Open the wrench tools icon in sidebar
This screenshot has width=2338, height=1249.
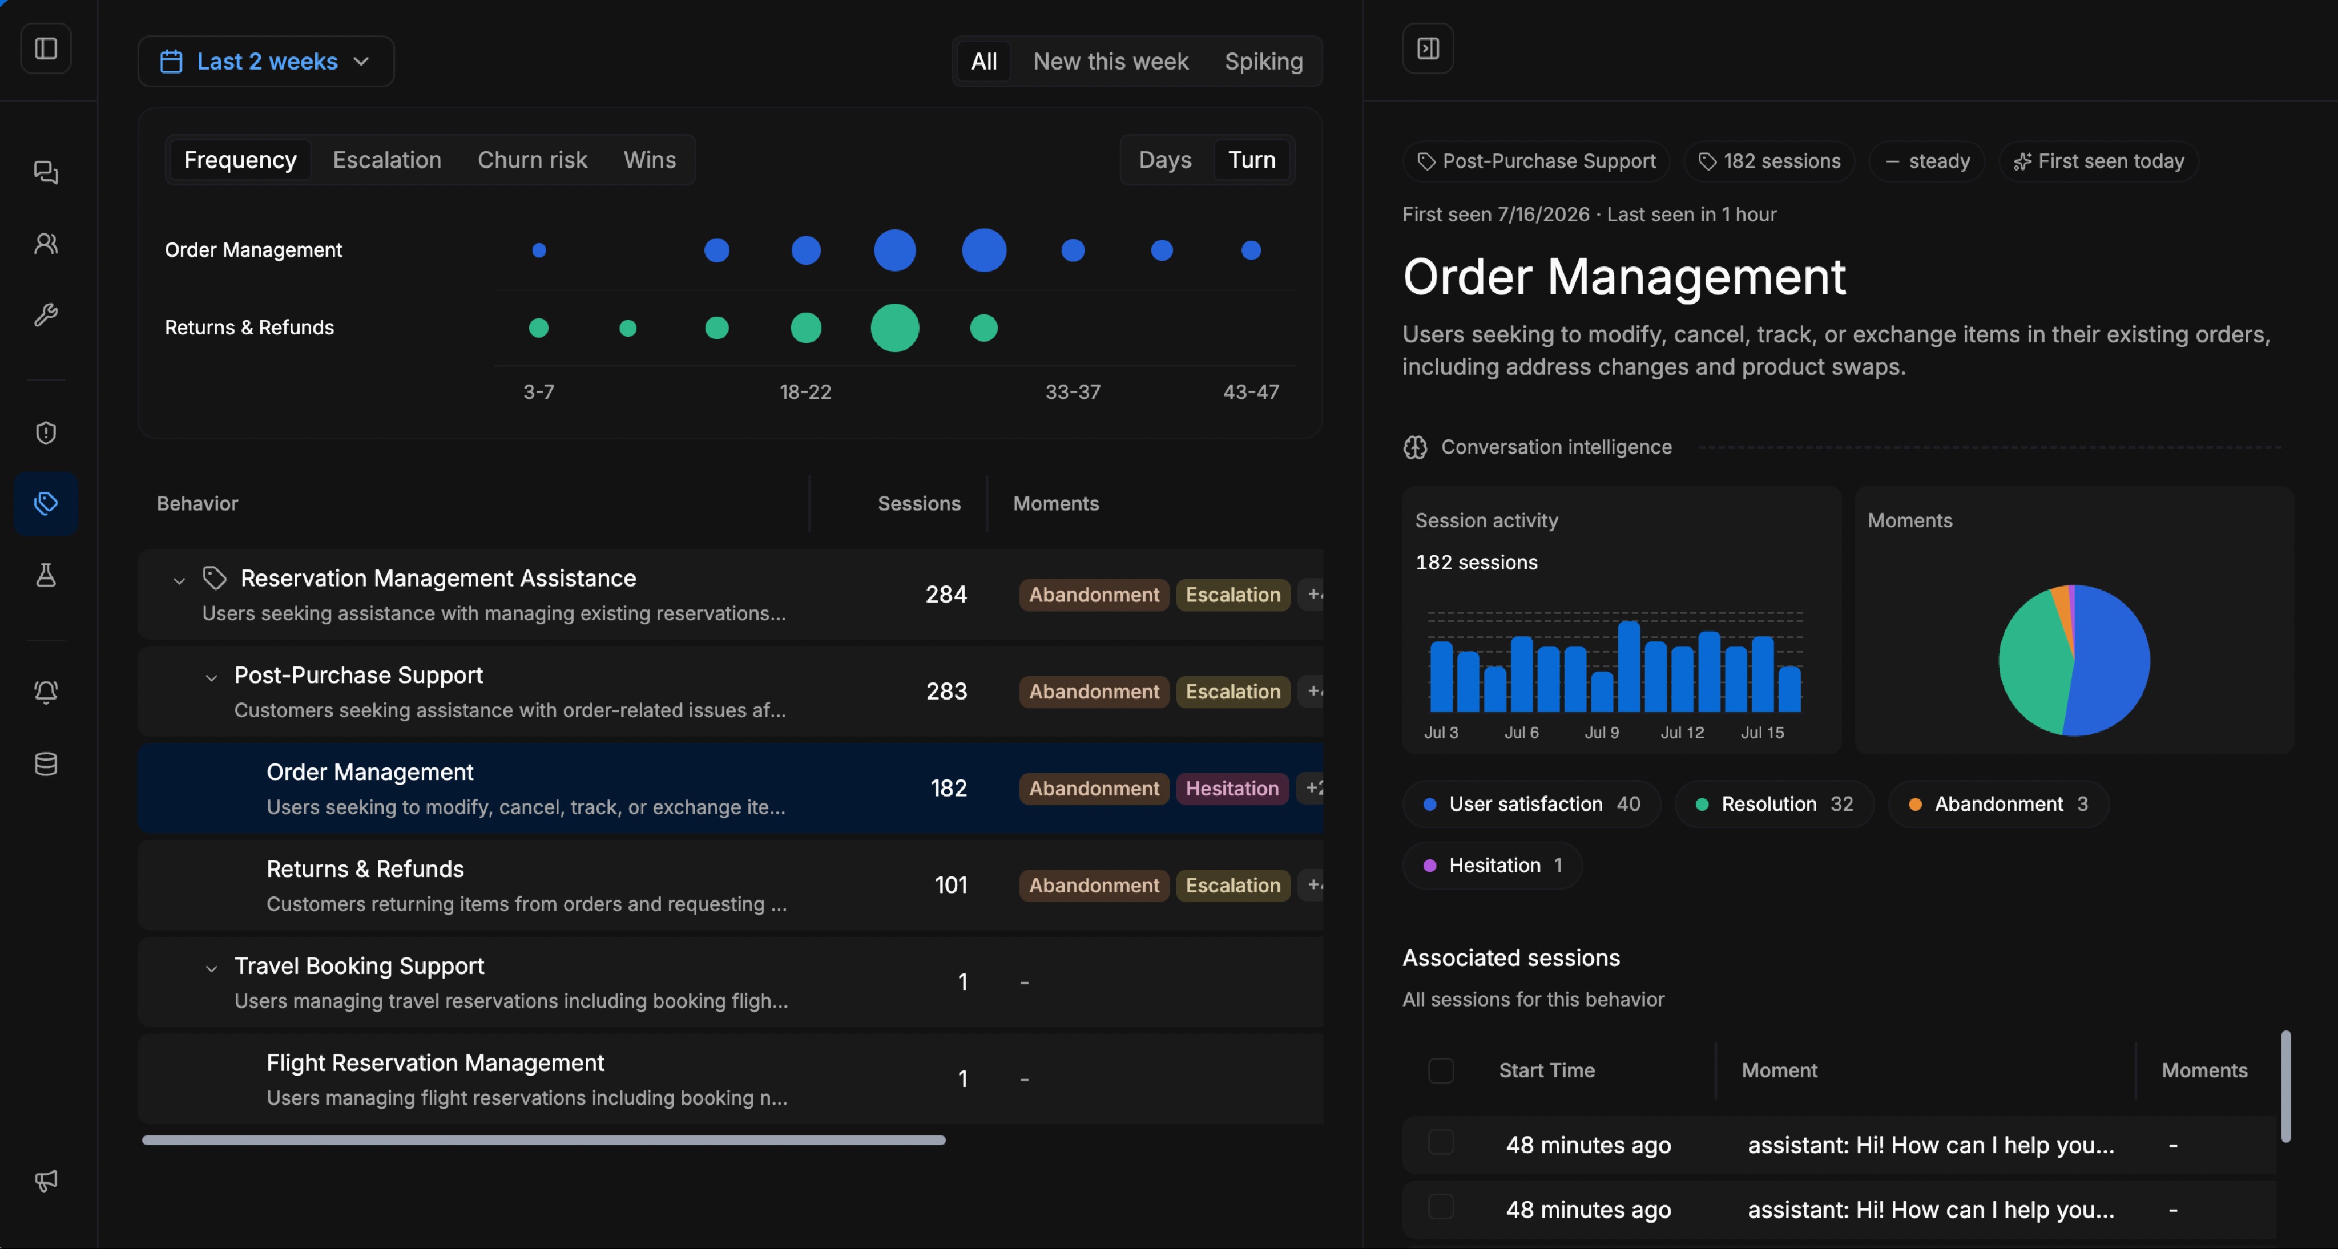click(x=46, y=315)
